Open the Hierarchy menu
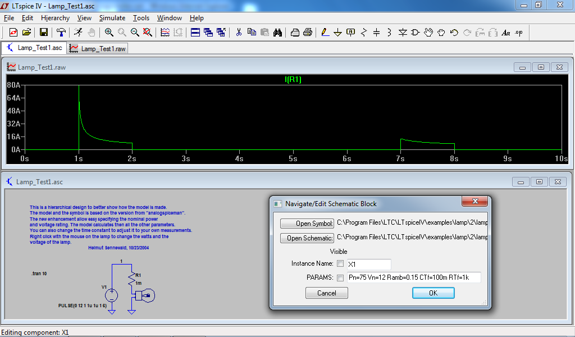The width and height of the screenshot is (575, 337). pyautogui.click(x=55, y=18)
